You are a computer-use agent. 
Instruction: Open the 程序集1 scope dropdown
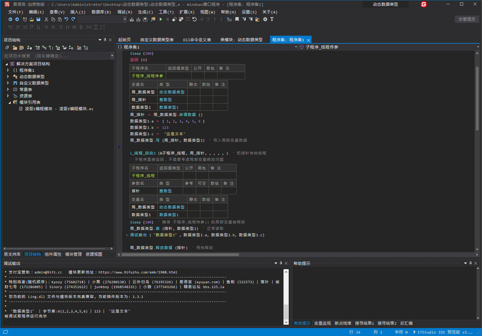click(x=296, y=47)
